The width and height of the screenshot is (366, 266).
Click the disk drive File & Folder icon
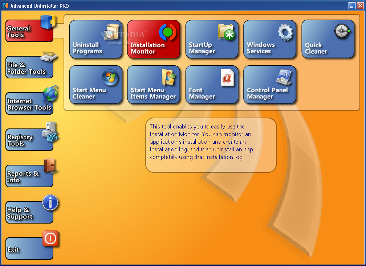click(x=49, y=57)
